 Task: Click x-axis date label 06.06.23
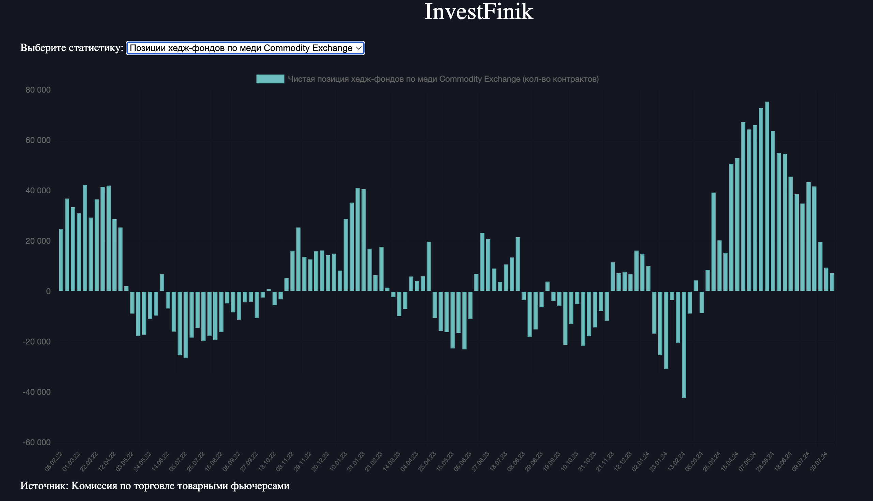[462, 462]
